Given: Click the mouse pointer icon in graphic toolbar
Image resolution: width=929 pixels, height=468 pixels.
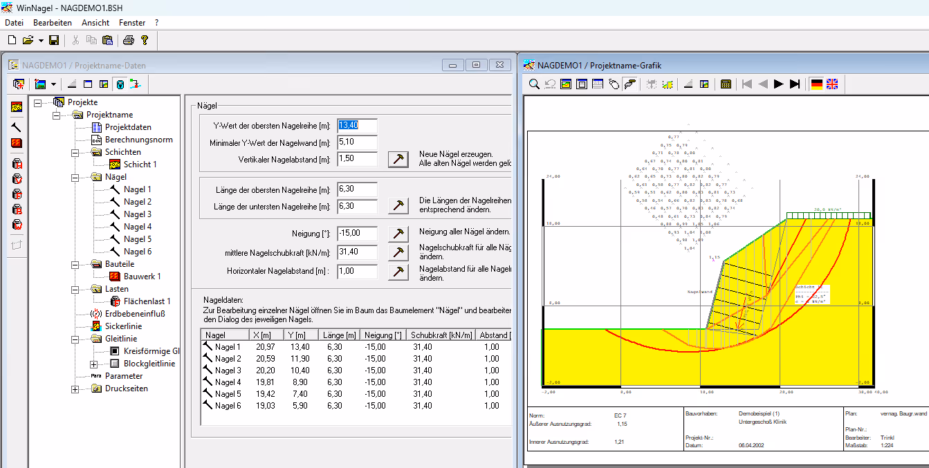Looking at the screenshot, I should (614, 84).
